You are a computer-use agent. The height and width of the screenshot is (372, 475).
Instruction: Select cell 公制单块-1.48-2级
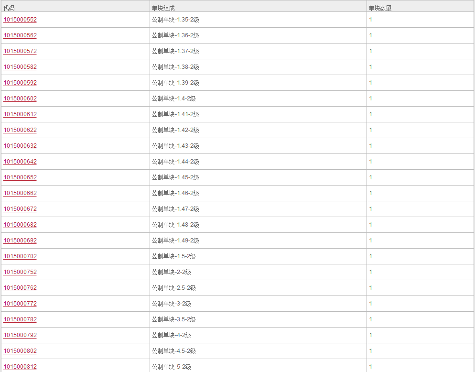pos(175,225)
